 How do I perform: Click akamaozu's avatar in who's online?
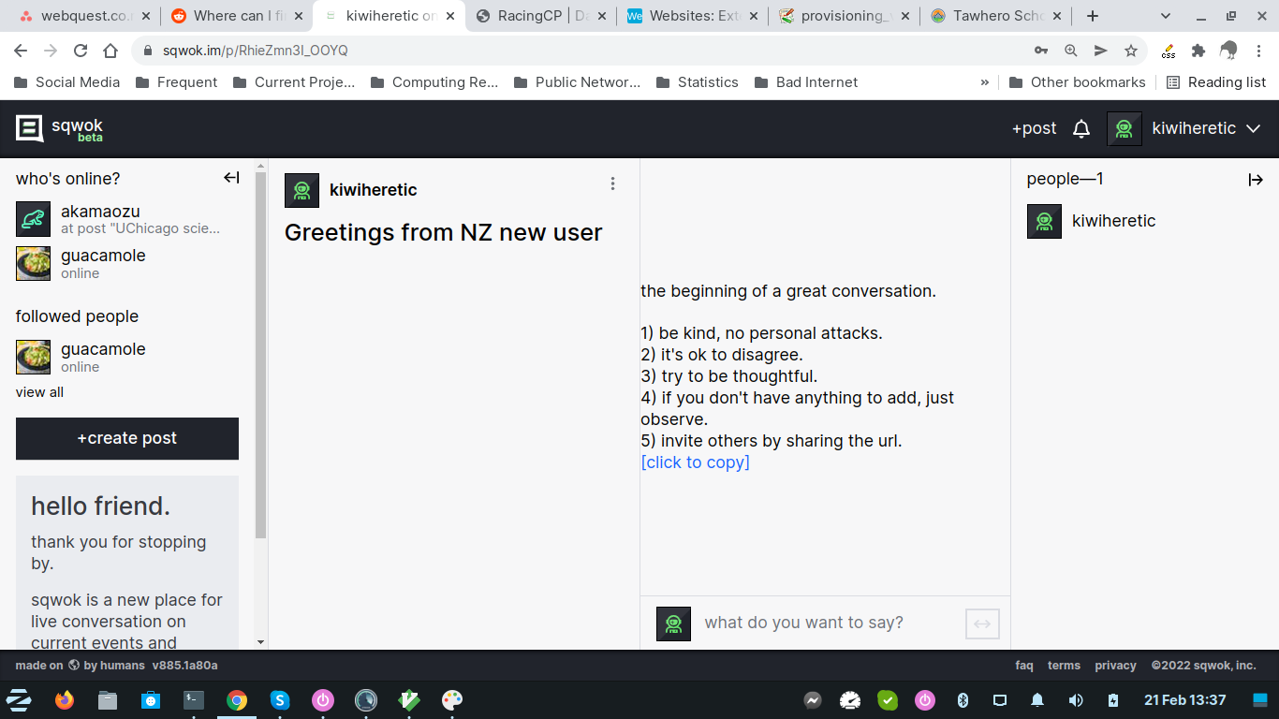coord(33,219)
